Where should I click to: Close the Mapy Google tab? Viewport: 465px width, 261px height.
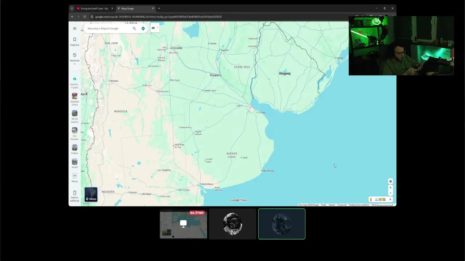[153, 8]
